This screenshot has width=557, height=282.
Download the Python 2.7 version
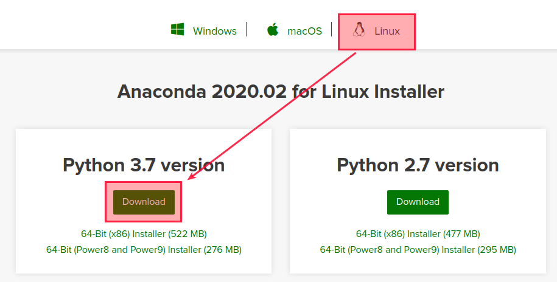click(x=418, y=202)
